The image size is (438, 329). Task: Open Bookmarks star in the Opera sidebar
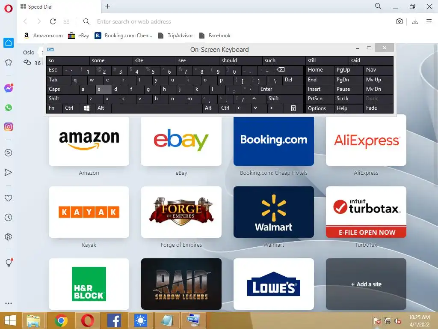[x=9, y=62]
